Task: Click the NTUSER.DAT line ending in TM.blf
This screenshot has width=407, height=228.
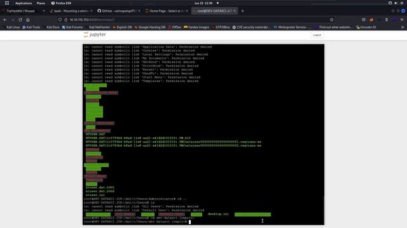Action: point(138,138)
